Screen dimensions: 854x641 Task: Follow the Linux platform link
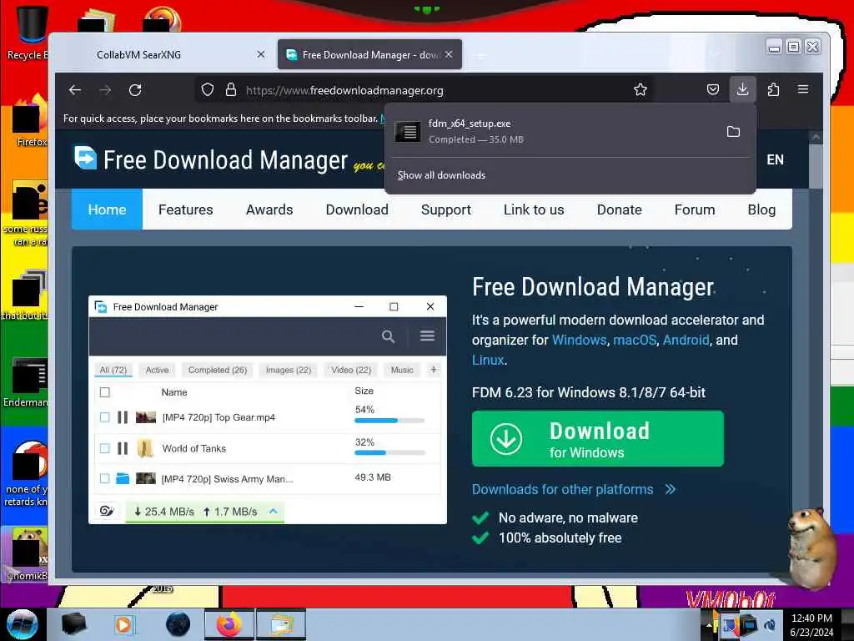(487, 360)
